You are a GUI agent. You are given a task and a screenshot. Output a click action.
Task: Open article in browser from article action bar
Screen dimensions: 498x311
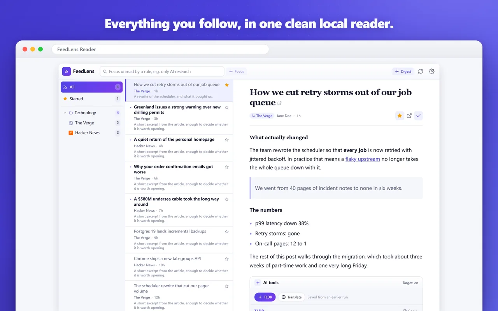409,115
